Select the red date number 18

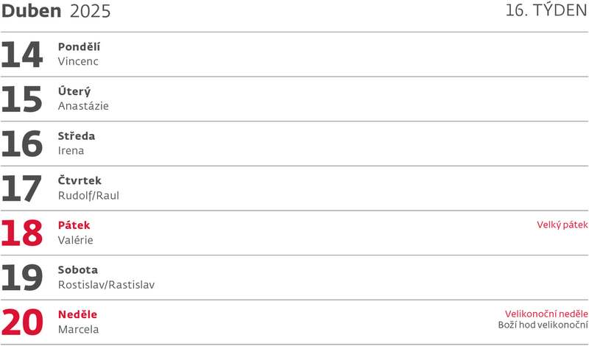22,233
